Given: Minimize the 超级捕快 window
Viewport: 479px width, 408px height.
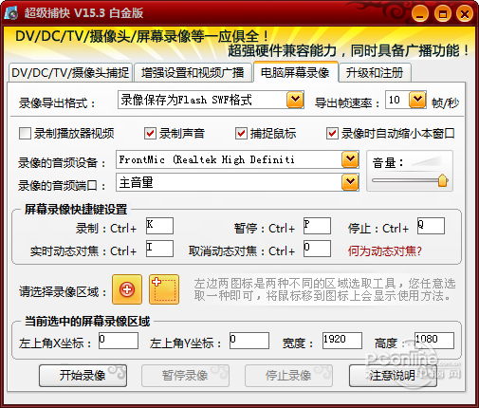Looking at the screenshot, I should 420,14.
